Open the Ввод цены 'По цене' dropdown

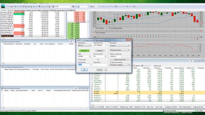(x=119, y=45)
